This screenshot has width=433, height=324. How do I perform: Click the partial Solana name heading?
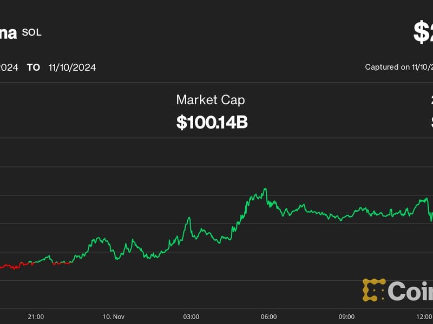[x=8, y=32]
